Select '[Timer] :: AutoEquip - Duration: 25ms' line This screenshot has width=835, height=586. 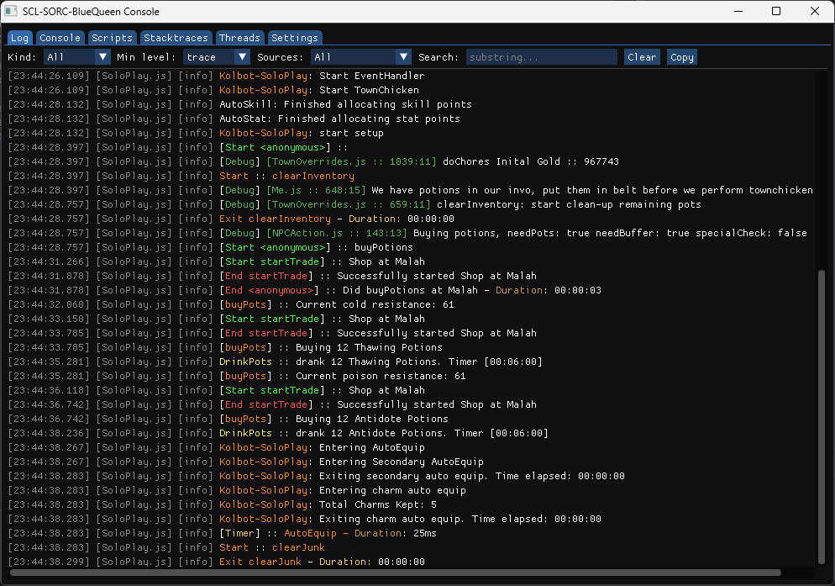tap(222, 534)
